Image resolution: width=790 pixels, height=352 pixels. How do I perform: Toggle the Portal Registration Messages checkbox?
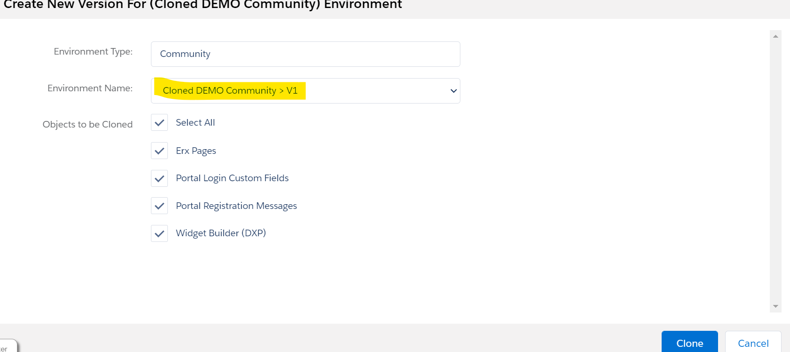tap(159, 206)
